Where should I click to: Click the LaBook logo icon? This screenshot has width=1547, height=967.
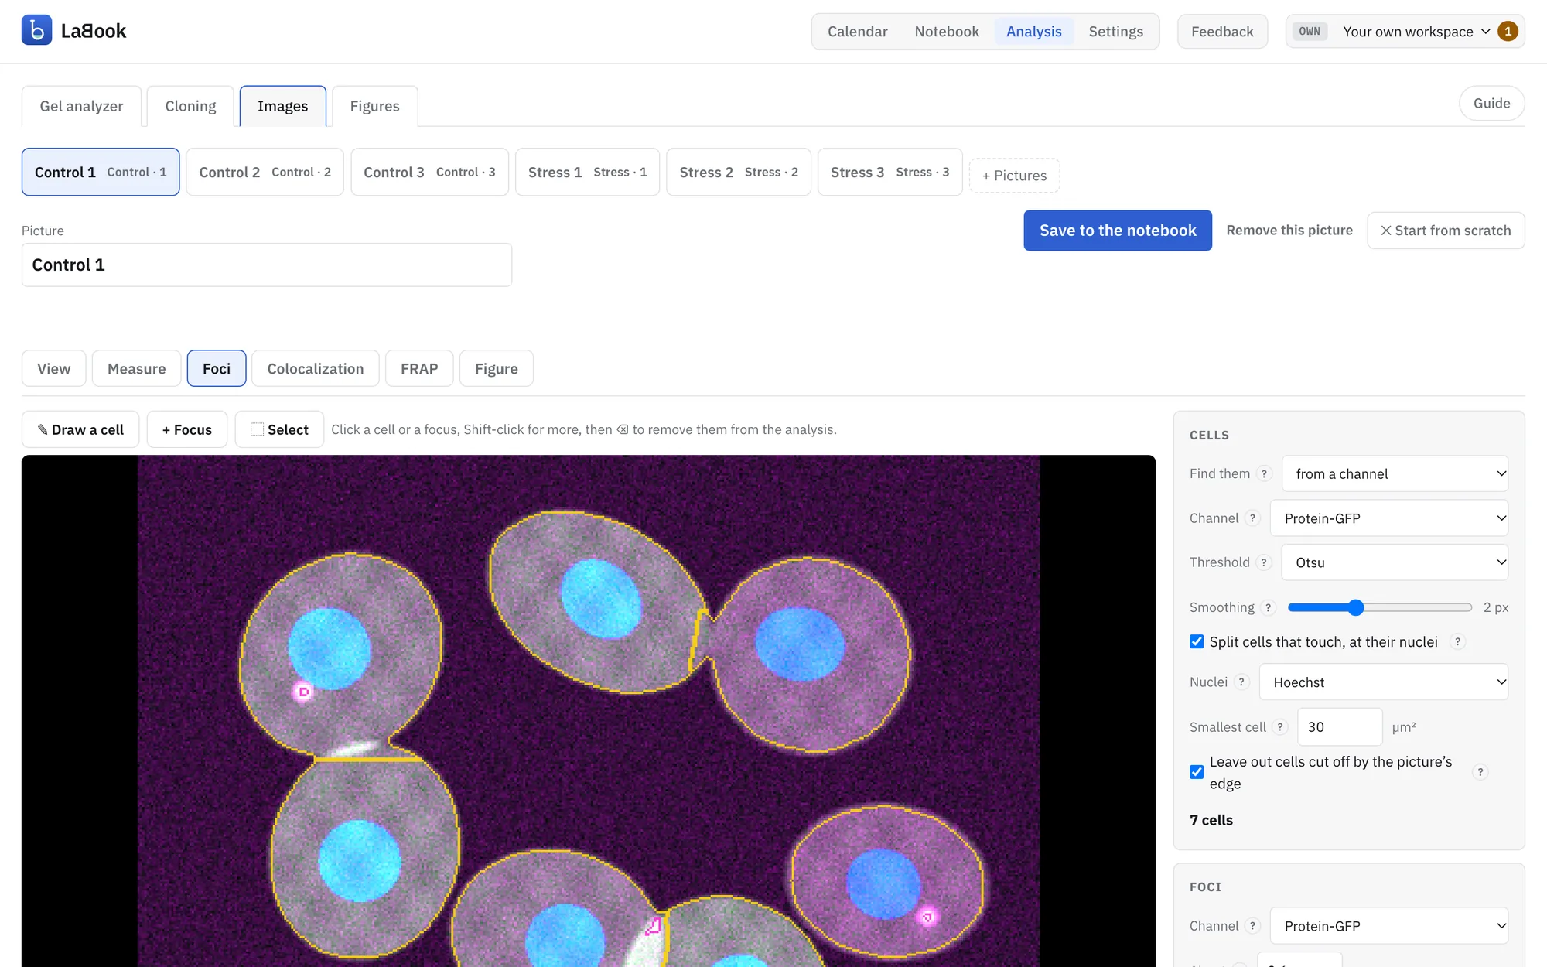click(x=36, y=31)
